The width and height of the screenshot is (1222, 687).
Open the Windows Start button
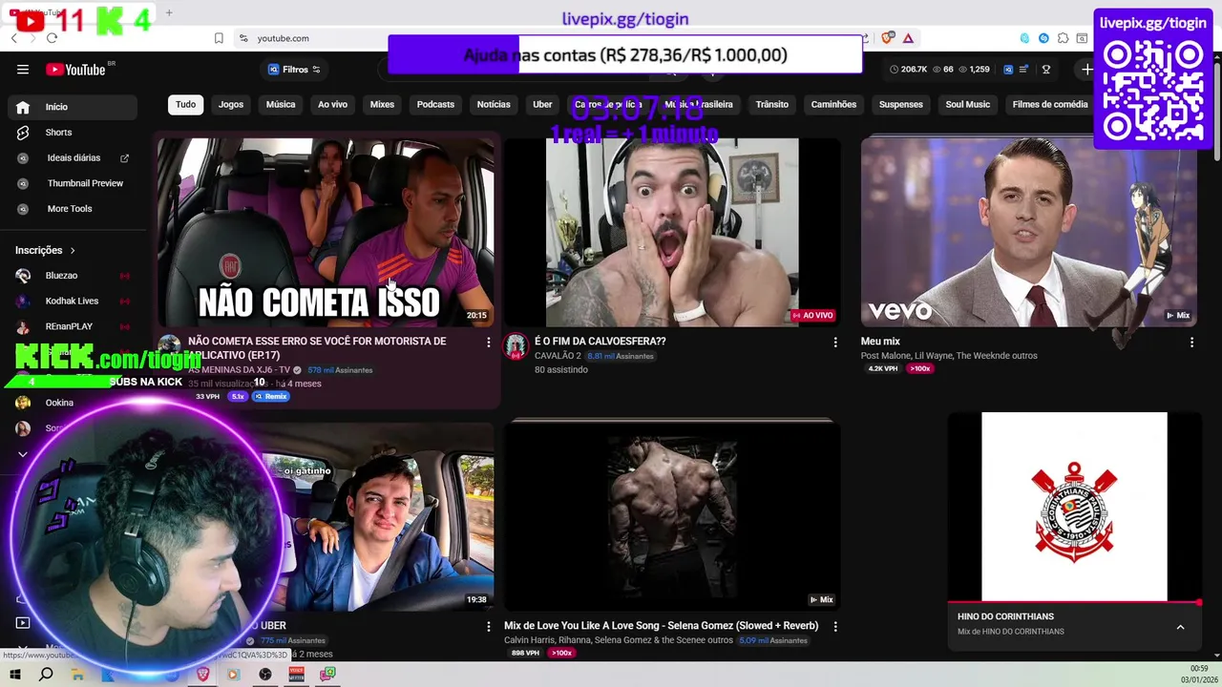15,675
